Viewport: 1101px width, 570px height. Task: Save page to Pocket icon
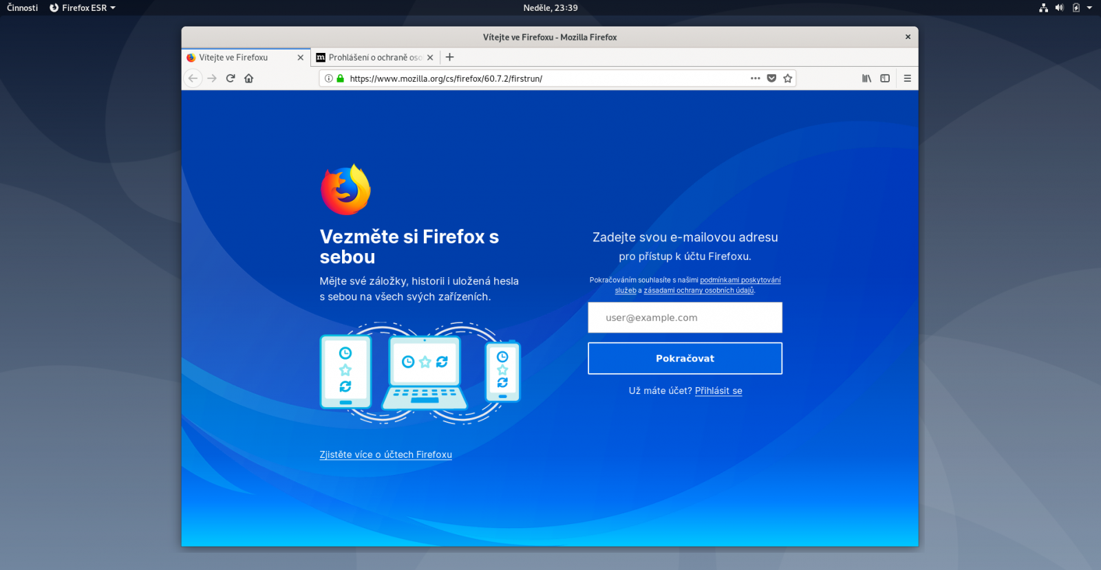771,78
